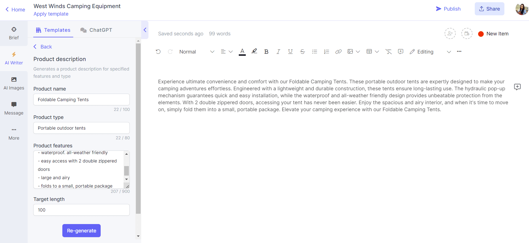Click the assign user icon
This screenshot has height=243, width=529.
click(450, 33)
